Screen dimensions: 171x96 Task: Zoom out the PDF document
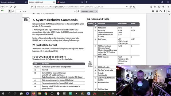coord(75,11)
